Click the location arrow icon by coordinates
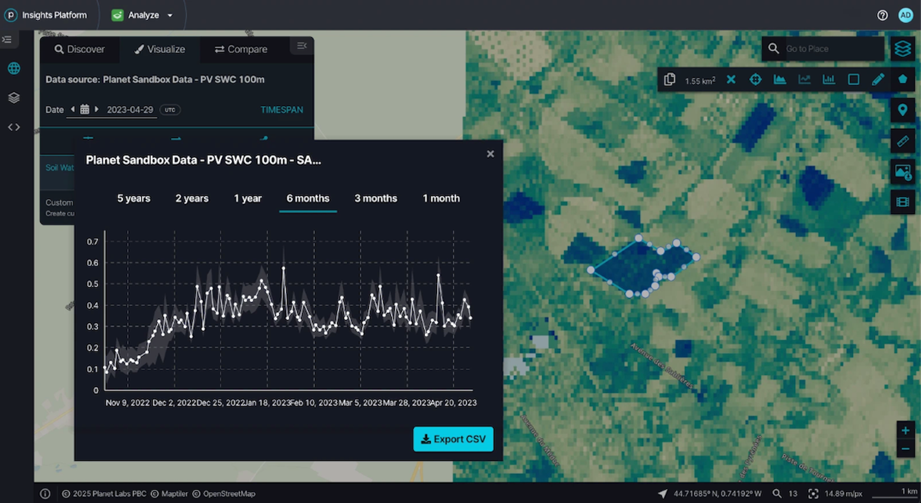 (x=662, y=494)
